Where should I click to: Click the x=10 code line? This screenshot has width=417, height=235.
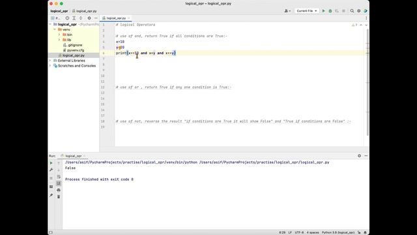coord(120,42)
